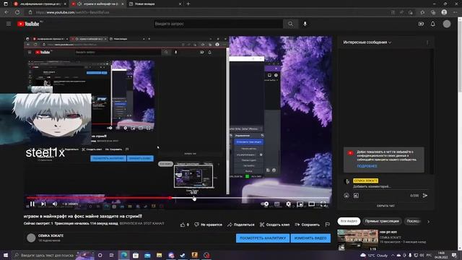Open the YouTube notifications bell
This screenshot has height=260, width=462.
click(x=432, y=24)
